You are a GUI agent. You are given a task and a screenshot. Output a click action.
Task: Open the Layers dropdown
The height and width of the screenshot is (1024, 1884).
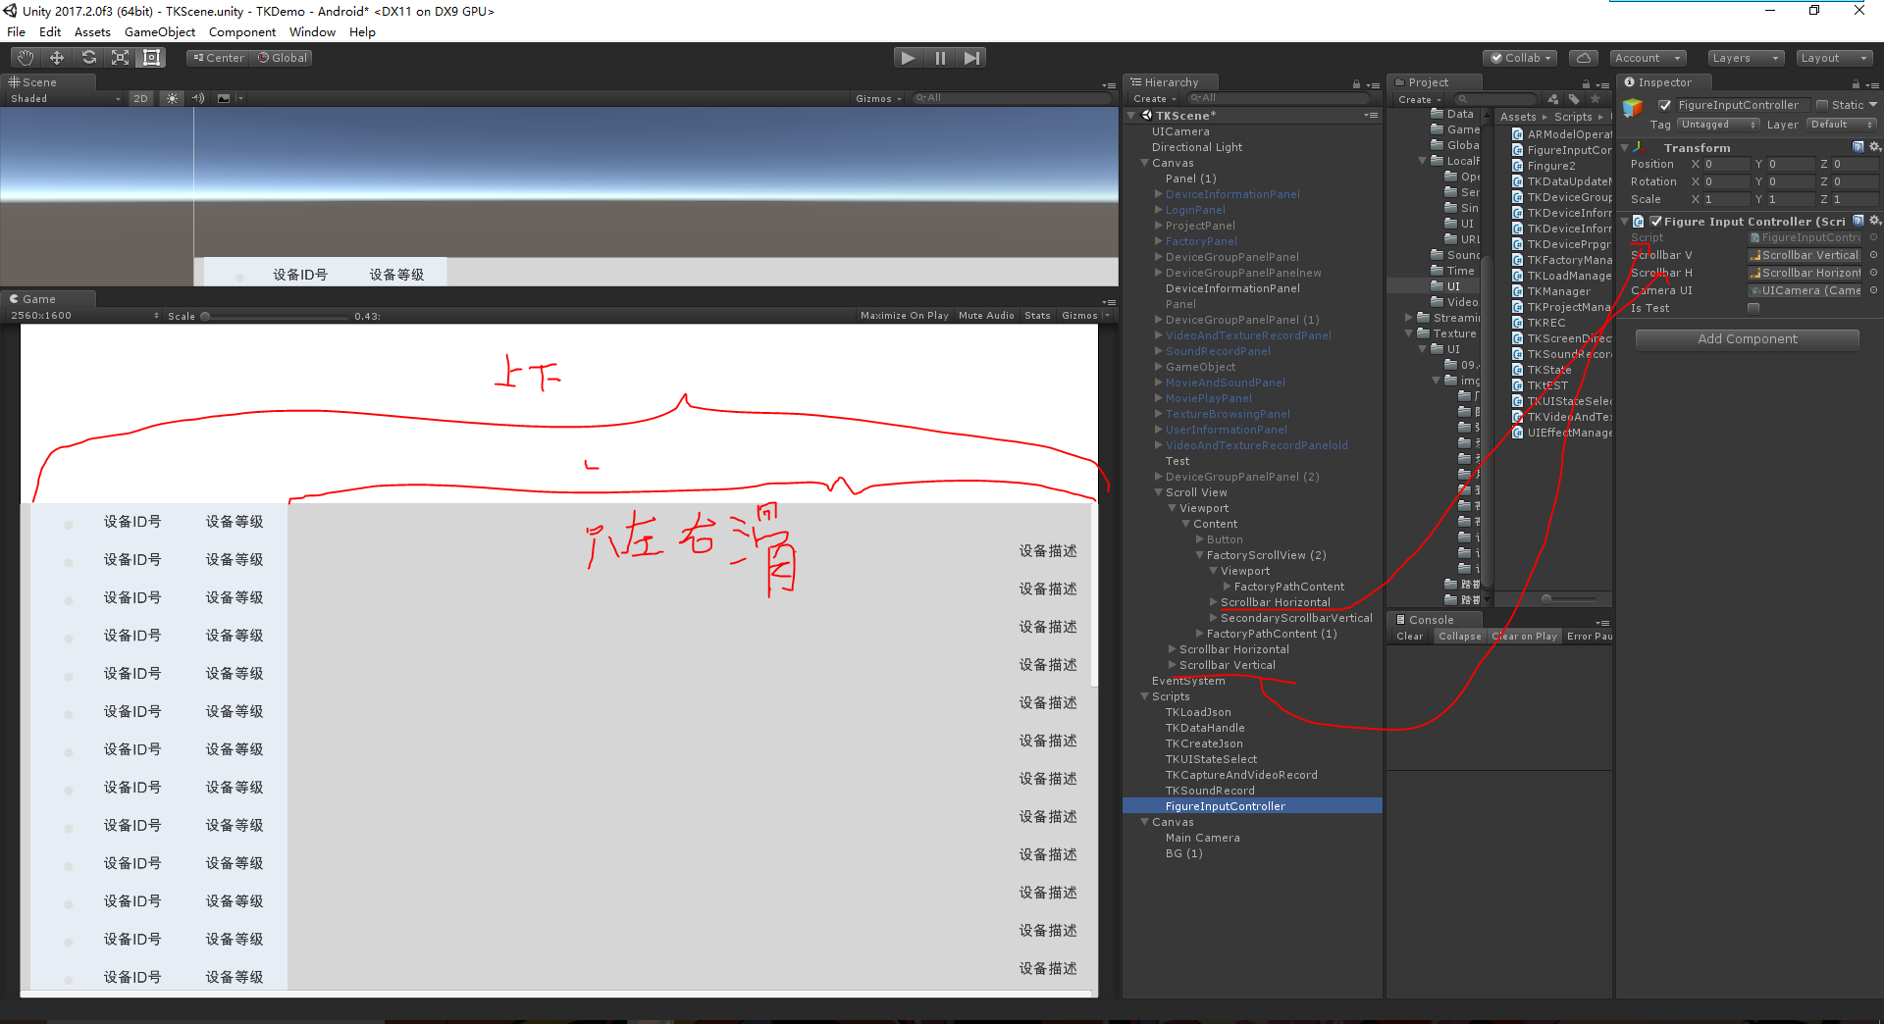[1746, 58]
